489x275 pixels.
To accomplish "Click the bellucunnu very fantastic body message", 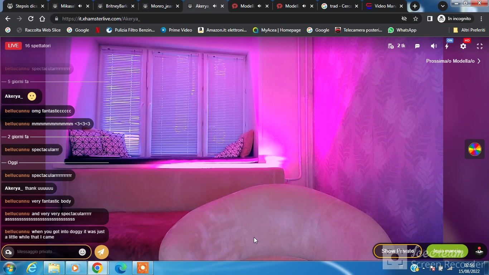I will pyautogui.click(x=38, y=201).
